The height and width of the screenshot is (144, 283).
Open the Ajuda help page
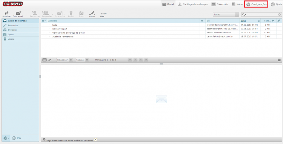(276, 4)
